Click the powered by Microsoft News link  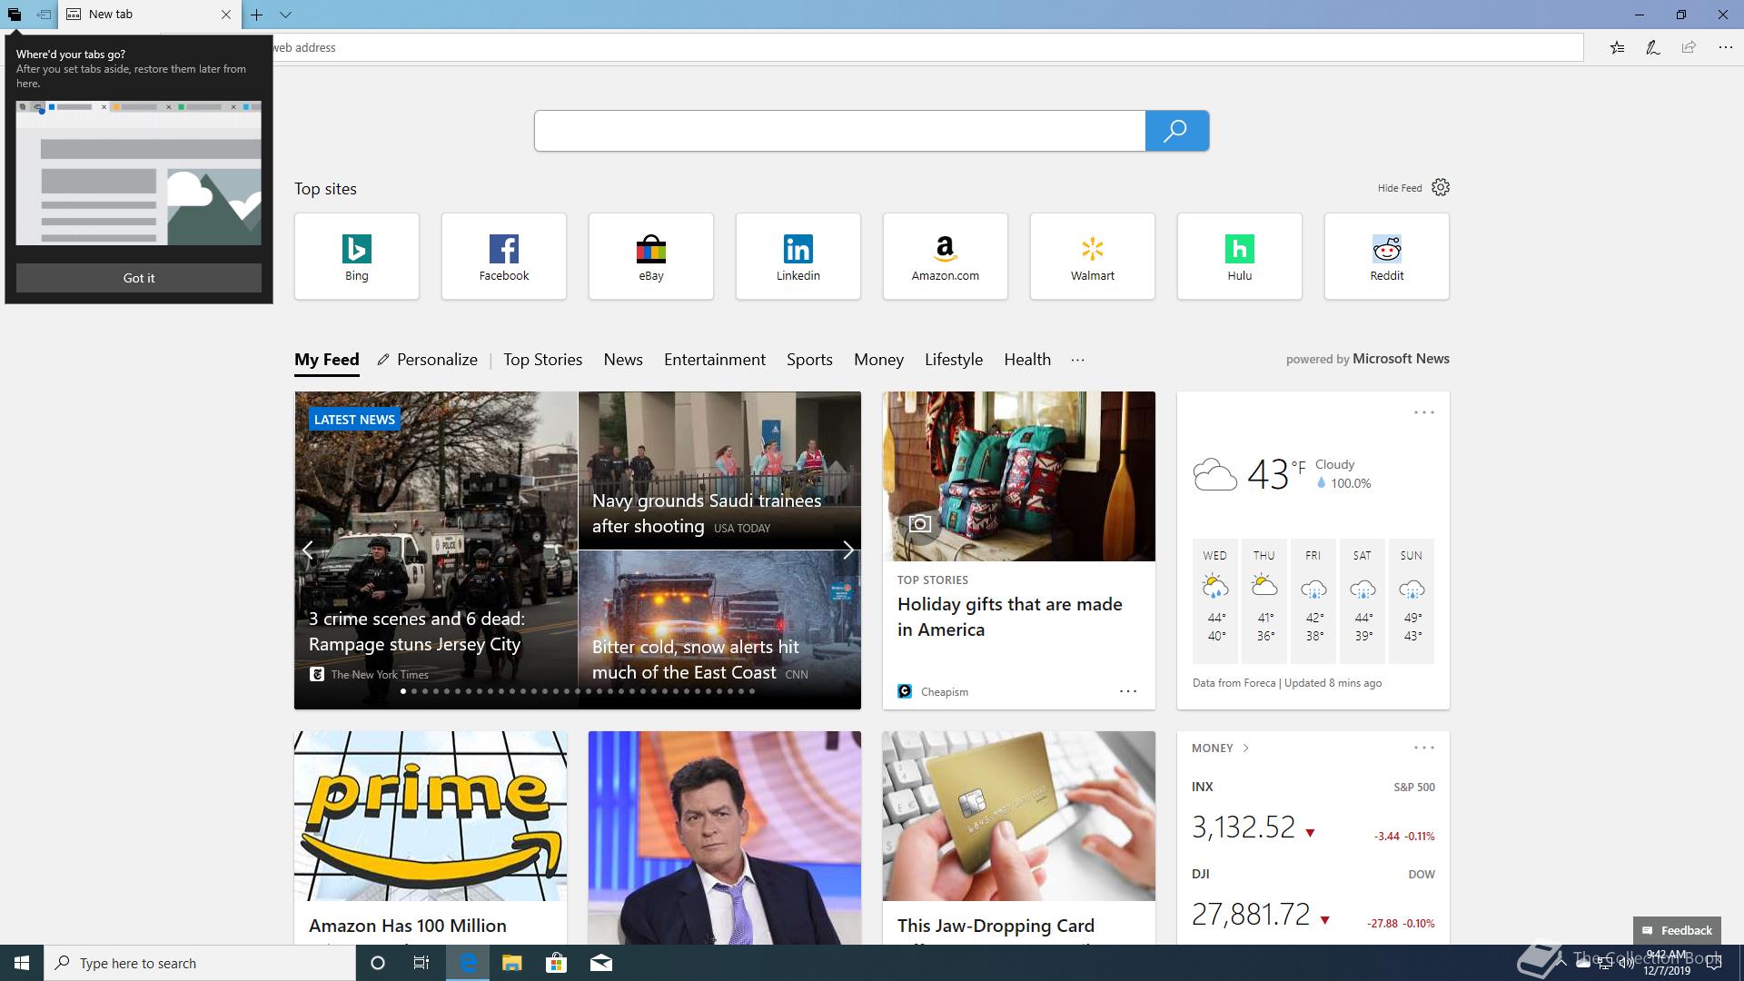point(1368,359)
